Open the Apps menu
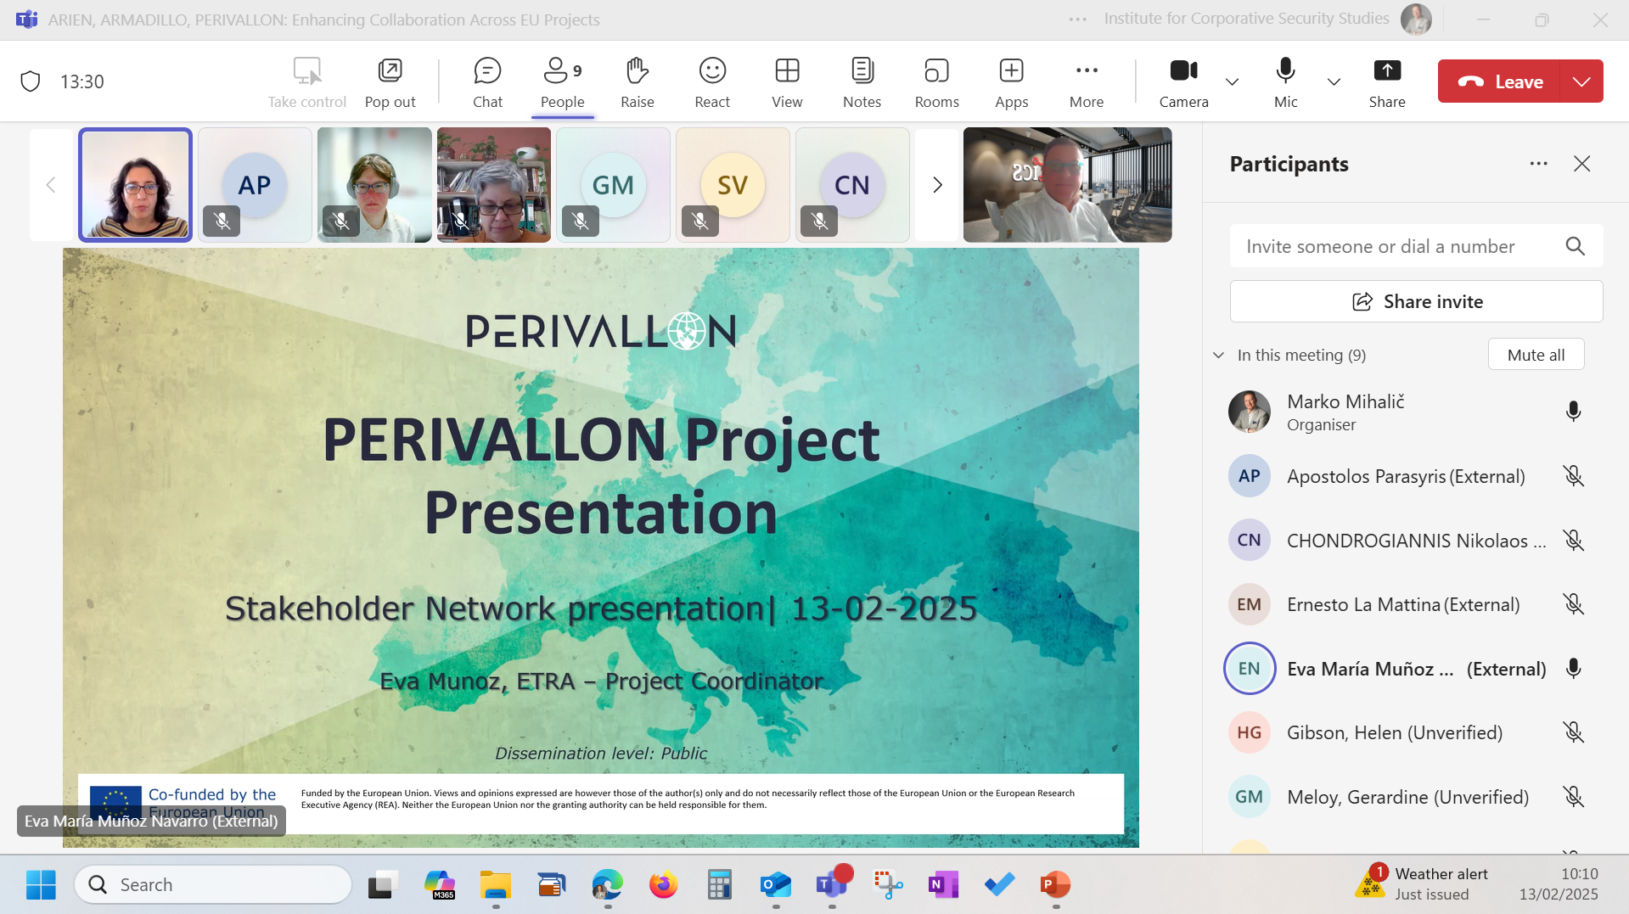 pos(1011,81)
